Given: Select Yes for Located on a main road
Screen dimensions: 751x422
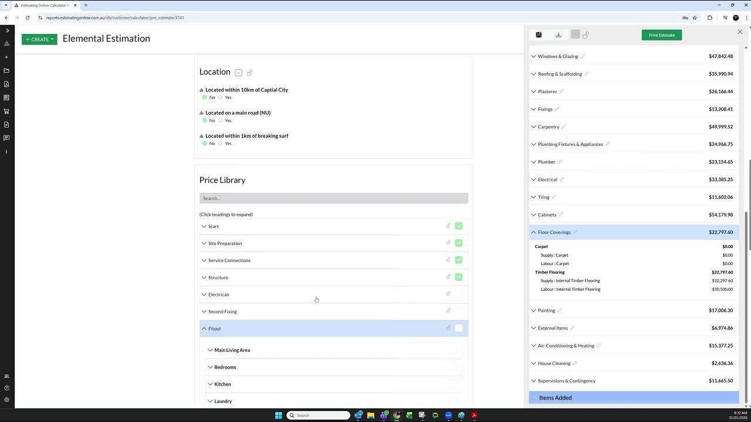Looking at the screenshot, I should pyautogui.click(x=221, y=120).
